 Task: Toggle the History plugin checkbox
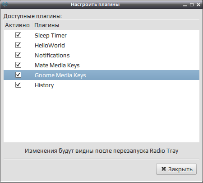18,85
